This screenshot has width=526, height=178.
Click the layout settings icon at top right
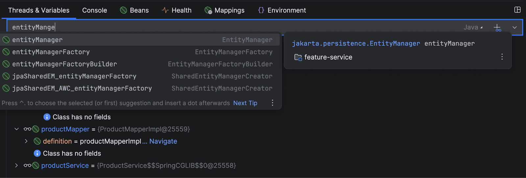pos(517,10)
